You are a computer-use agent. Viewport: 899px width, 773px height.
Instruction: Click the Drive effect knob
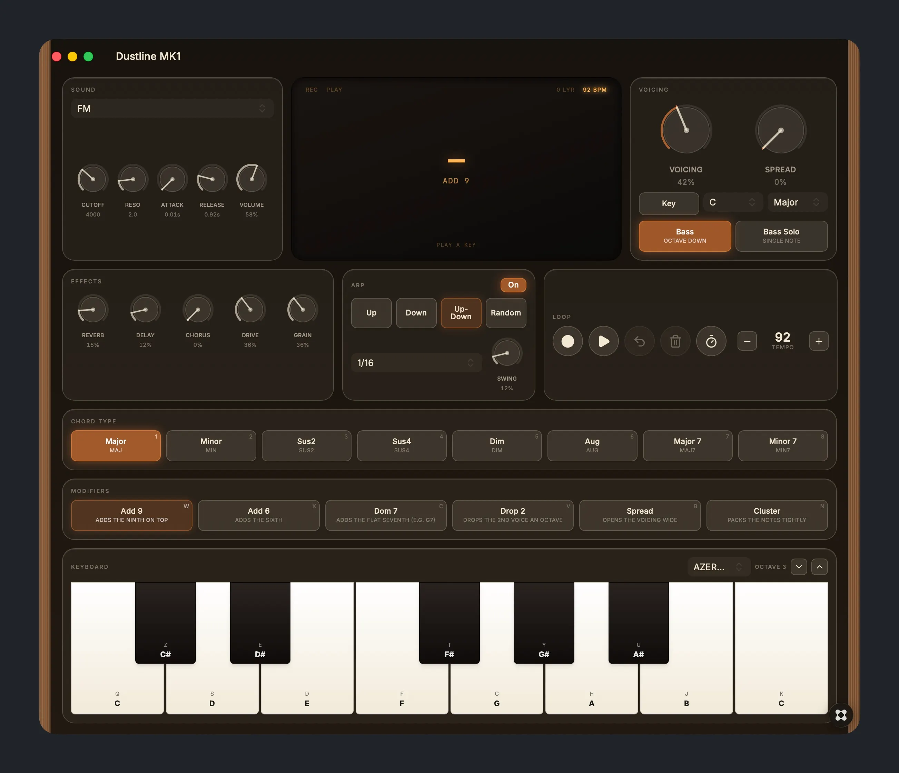pyautogui.click(x=250, y=309)
